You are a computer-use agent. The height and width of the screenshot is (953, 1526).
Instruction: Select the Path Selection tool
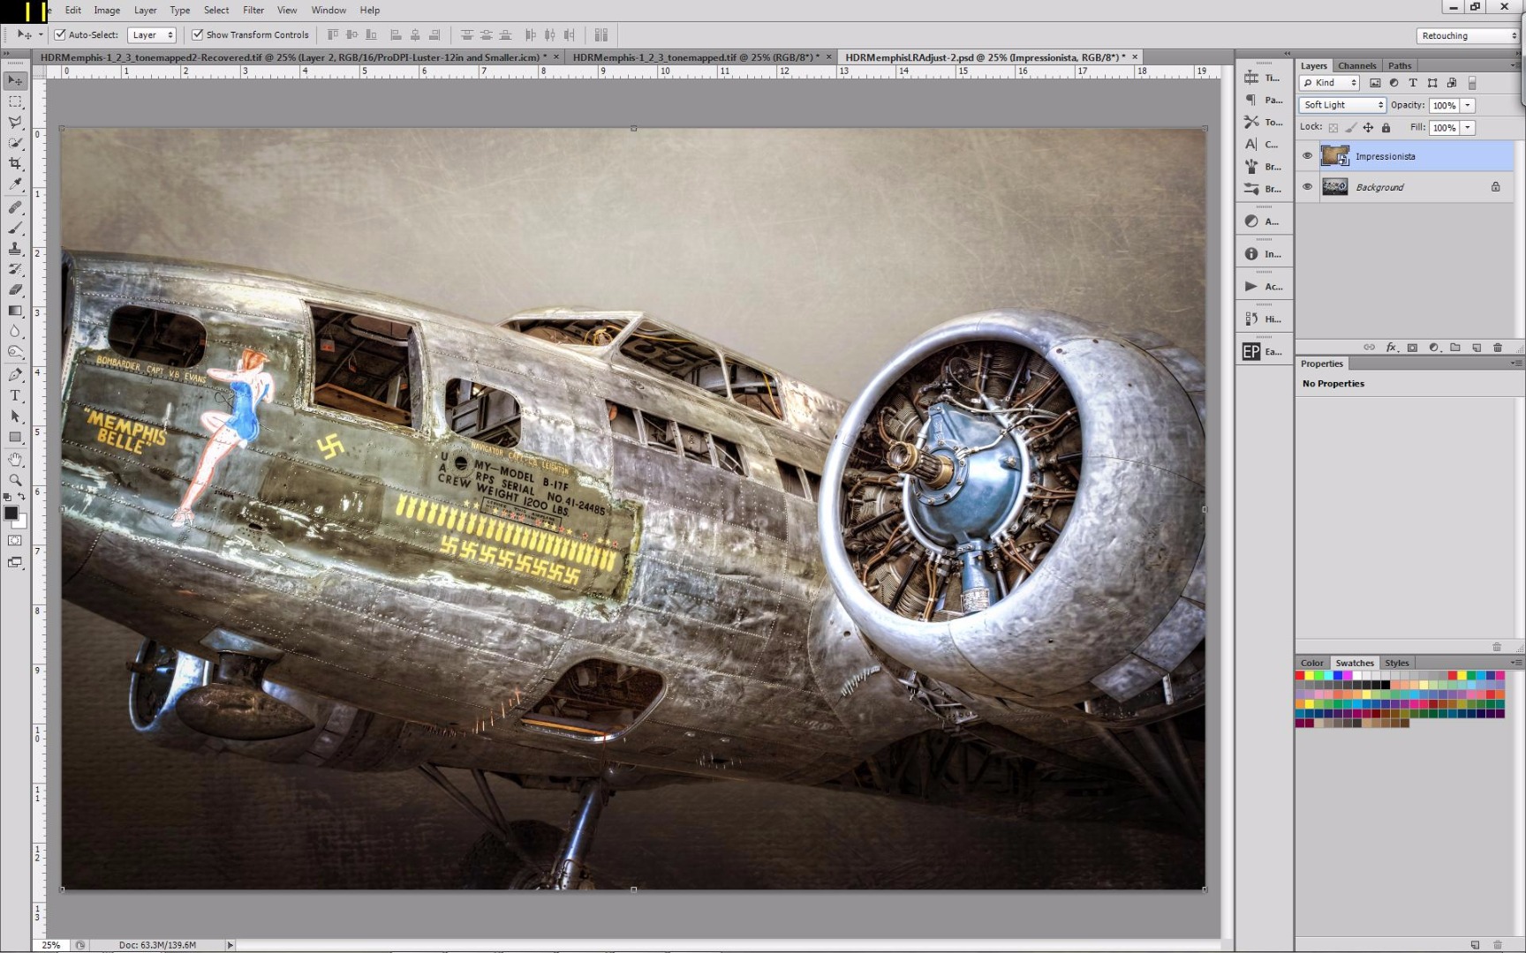click(15, 416)
